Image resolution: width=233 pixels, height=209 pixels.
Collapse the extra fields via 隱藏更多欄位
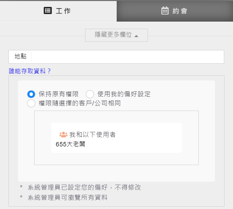[x=113, y=35]
